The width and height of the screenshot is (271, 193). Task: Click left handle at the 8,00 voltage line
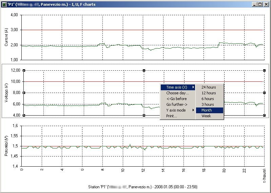24,93
